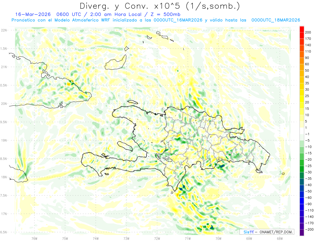Screen dimensions: 314x242
Task: Click the longitude label '76W'
Action: [x=34, y=238]
